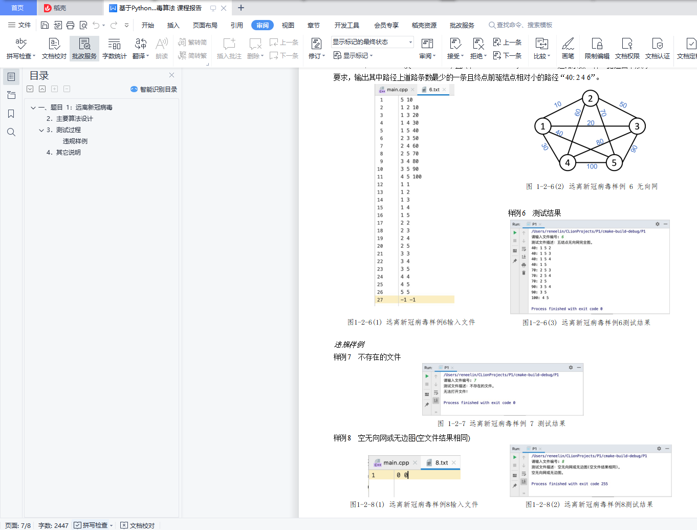Open the 目录 outline icon in left sidebar
Screen dimensions: 697x530
[11, 77]
